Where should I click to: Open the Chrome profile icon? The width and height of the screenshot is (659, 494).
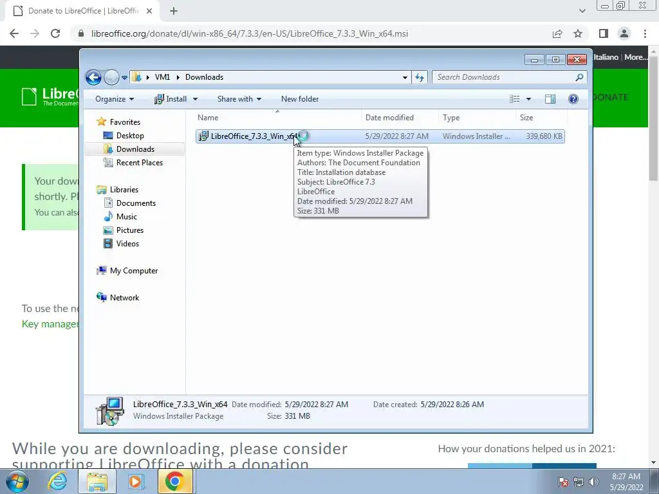point(624,33)
